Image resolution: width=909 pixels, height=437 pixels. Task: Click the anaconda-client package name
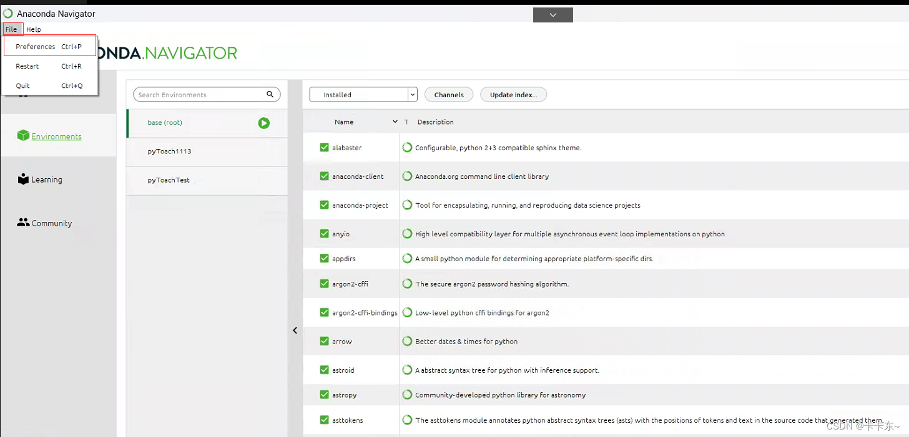pyautogui.click(x=358, y=176)
